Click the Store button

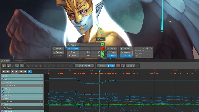click(130, 66)
